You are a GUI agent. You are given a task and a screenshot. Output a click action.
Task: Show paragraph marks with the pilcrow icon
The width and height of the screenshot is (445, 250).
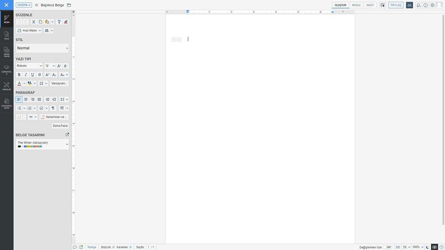(53, 107)
